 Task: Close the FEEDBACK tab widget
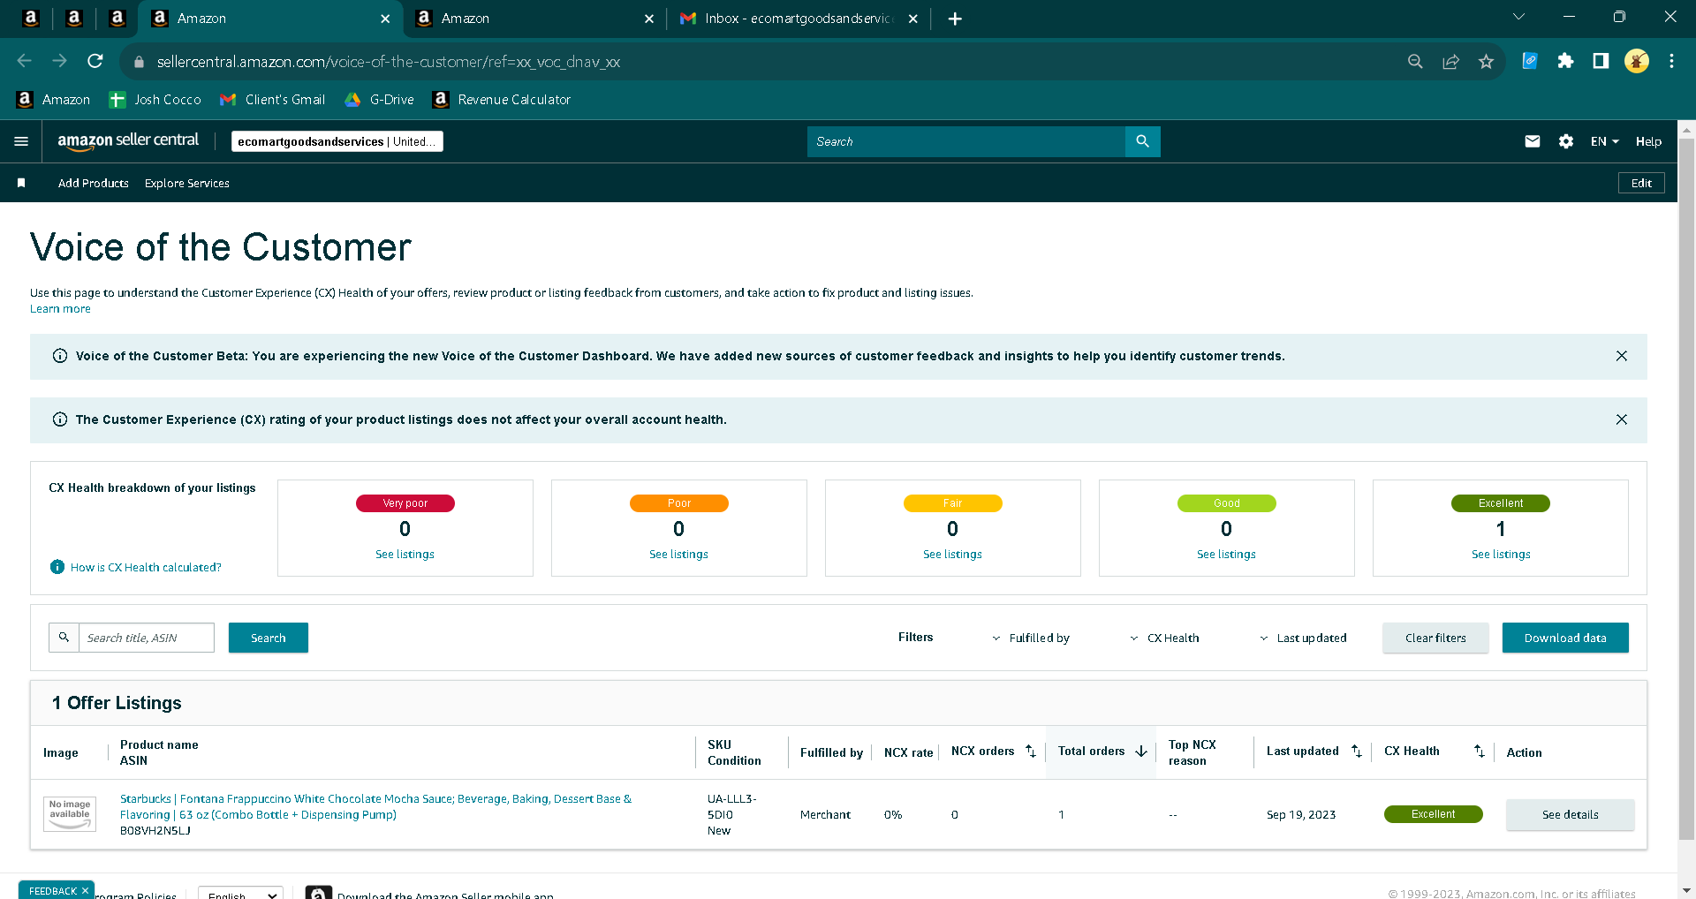(x=85, y=891)
